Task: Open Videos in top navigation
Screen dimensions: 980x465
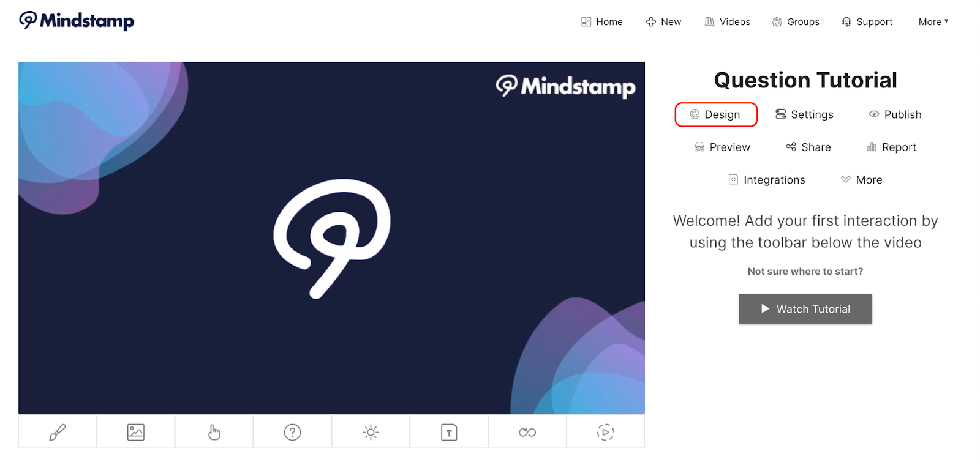Action: [x=727, y=21]
